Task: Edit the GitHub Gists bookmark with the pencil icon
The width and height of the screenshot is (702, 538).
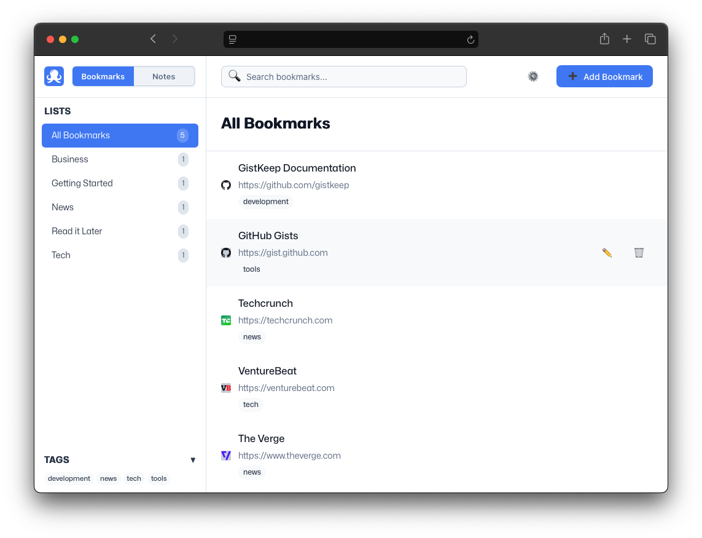Action: [x=607, y=252]
